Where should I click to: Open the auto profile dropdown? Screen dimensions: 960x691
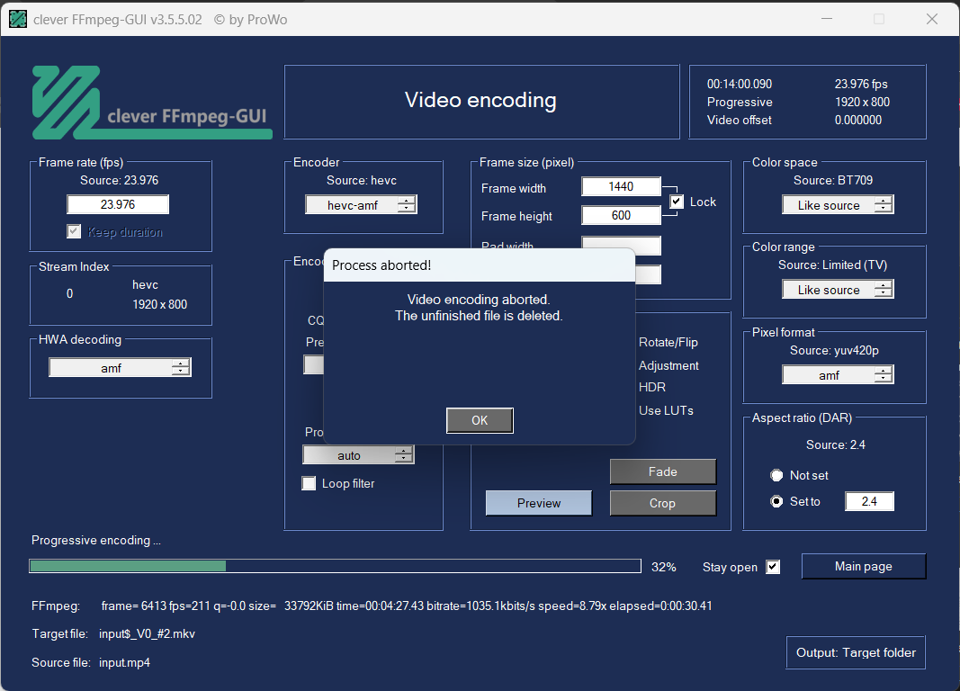(x=359, y=455)
